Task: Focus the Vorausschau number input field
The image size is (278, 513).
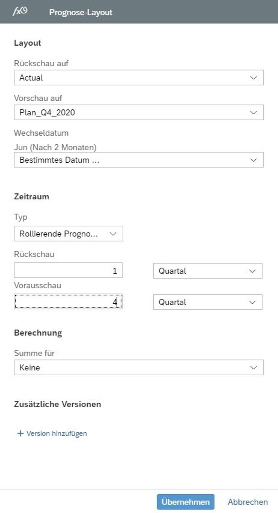Action: coord(68,302)
